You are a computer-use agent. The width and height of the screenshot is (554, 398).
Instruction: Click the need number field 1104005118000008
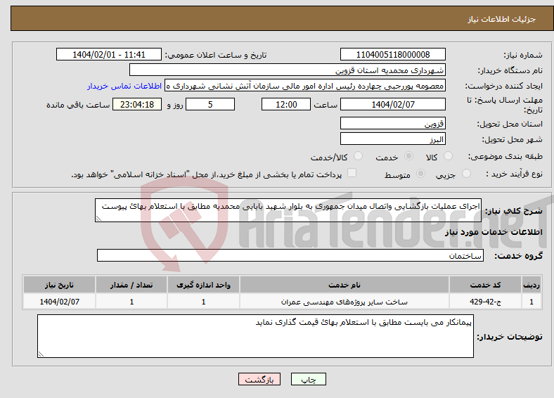coord(393,54)
